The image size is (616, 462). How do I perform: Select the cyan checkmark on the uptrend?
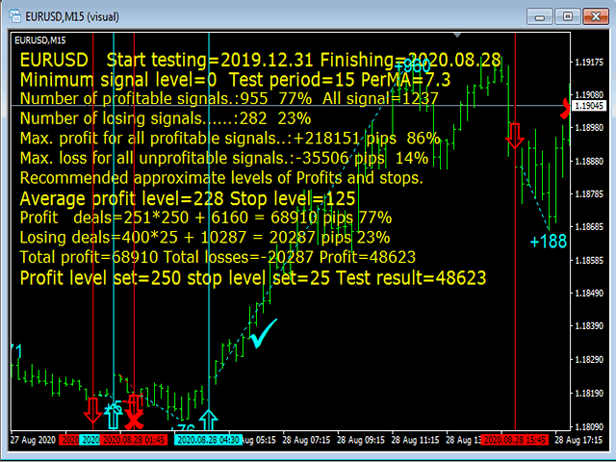[264, 333]
